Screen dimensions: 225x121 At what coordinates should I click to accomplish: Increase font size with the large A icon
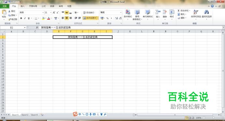pos(54,12)
